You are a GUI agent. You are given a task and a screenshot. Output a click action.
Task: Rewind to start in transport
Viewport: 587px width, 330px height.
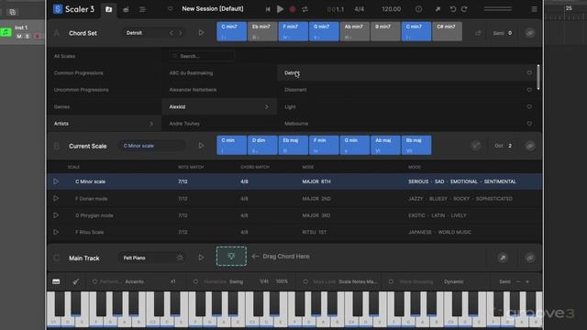click(267, 9)
